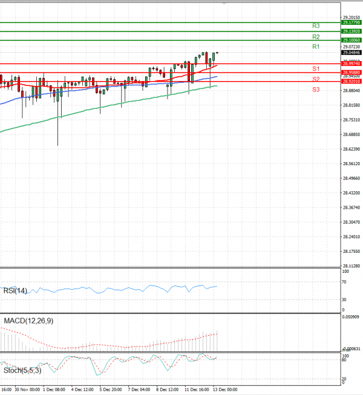363x395 pixels.
Task: Click the R3 resistance label
Action: [x=316, y=26]
